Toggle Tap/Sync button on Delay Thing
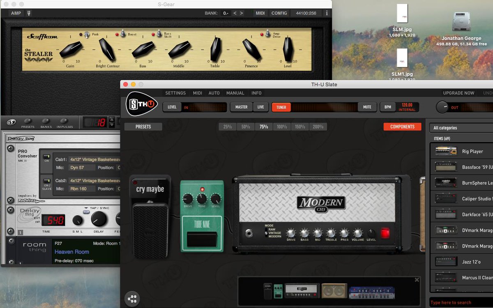 pos(86,212)
